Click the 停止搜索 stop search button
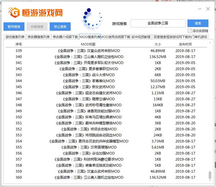This screenshot has width=216, height=187. click(60, 26)
